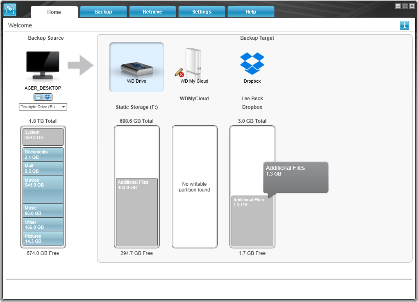This screenshot has height=302, width=418.
Task: Toggle the computer source button
Action: [38, 97]
